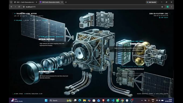Reload the localhost page
Image resolution: width=183 pixels, height=103 pixels.
pyautogui.click(x=19, y=7)
